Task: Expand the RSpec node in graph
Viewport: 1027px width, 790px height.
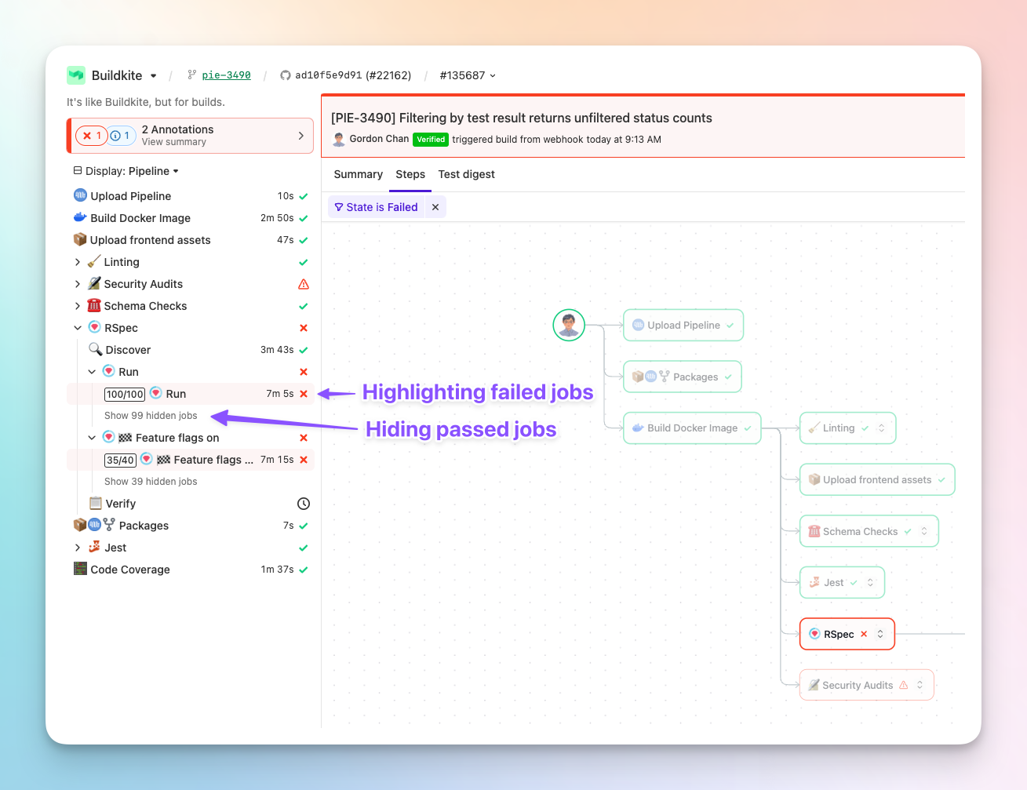Action: [x=880, y=634]
